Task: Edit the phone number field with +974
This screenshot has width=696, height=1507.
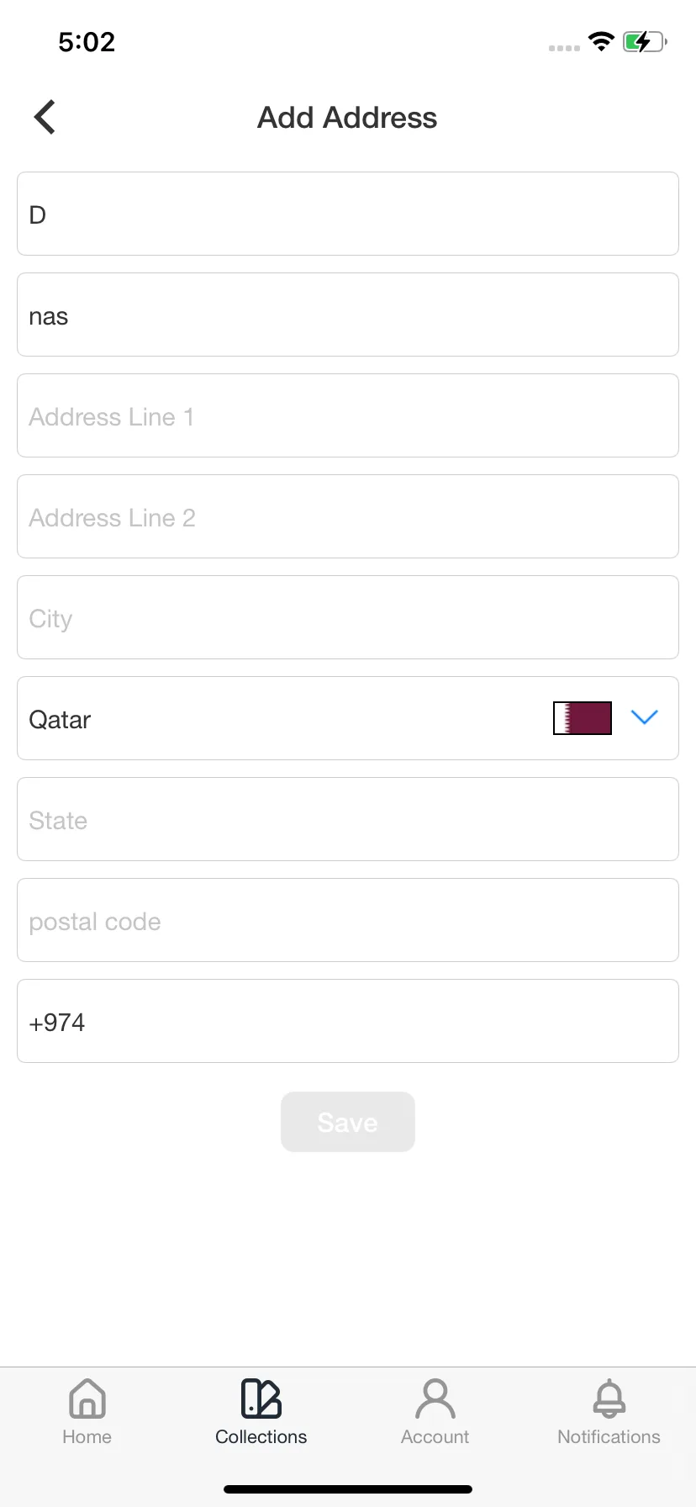Action: [x=348, y=1021]
